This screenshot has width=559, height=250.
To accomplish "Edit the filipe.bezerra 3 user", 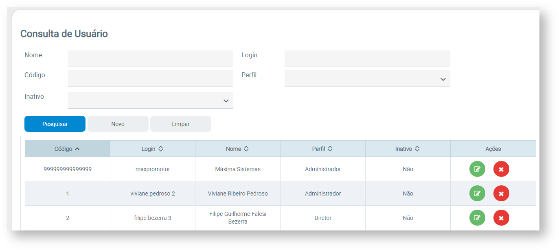I will 477,218.
